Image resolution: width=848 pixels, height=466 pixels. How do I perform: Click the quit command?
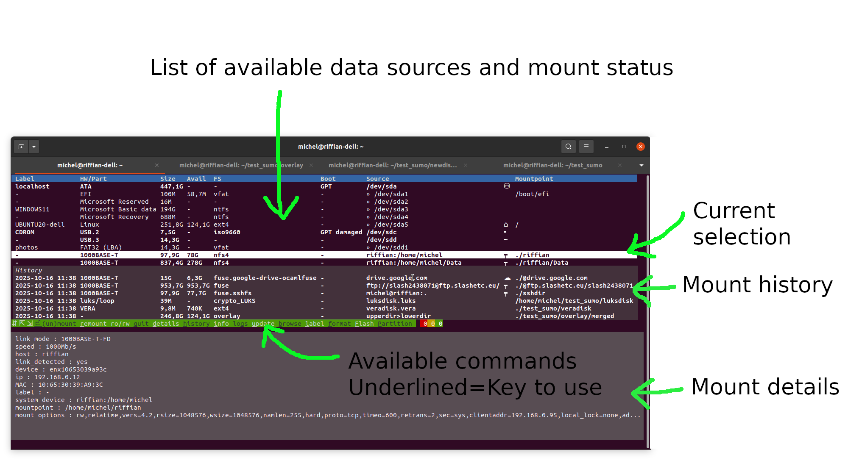click(x=141, y=324)
